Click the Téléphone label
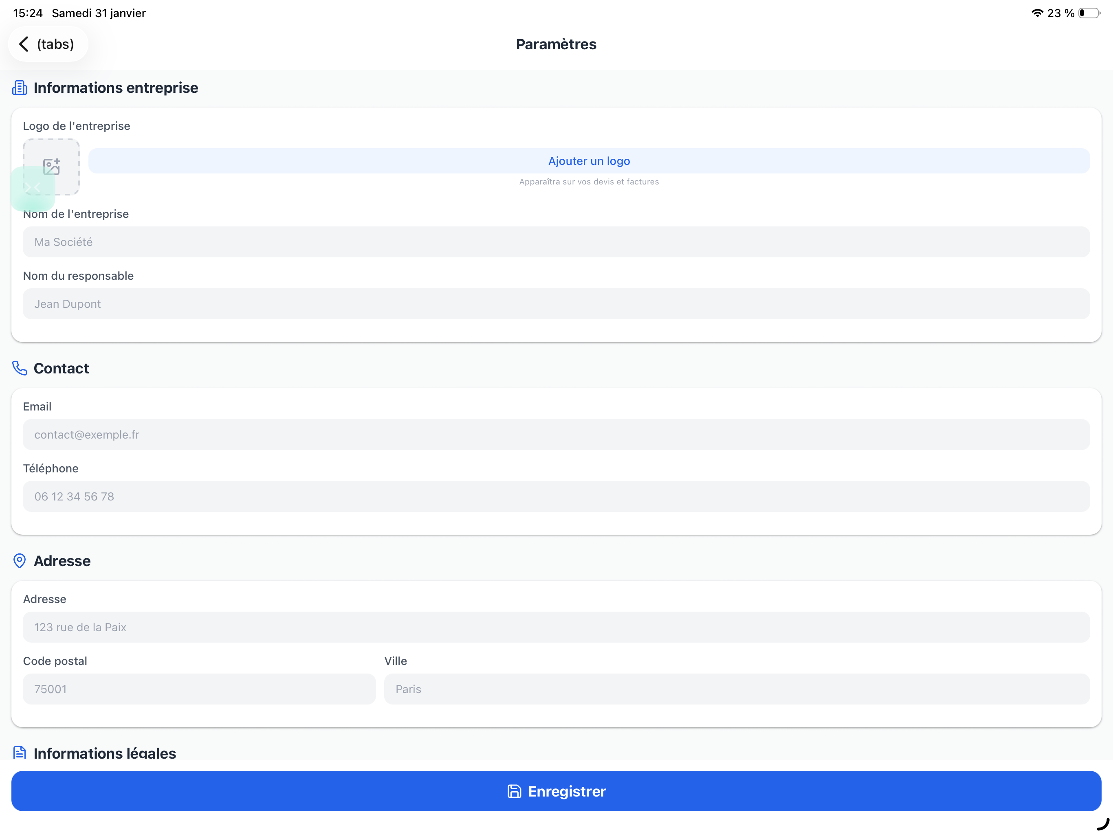Screen dimensions: 1113x834 tap(51, 468)
